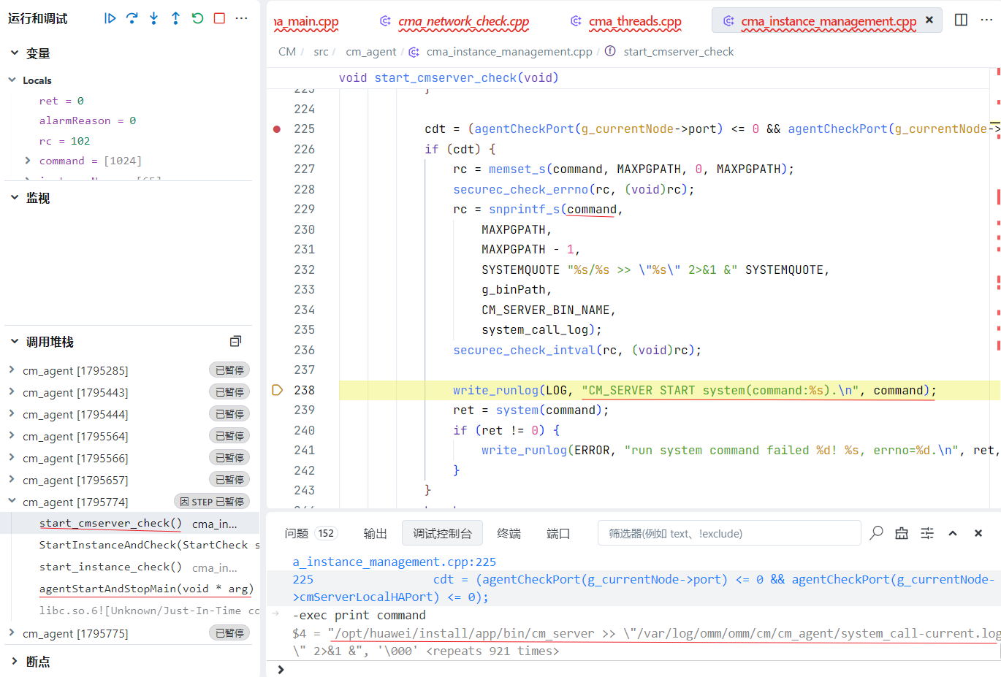Viewport: 1001px width, 677px height.
Task: Expand the 断点 section
Action: 15,662
